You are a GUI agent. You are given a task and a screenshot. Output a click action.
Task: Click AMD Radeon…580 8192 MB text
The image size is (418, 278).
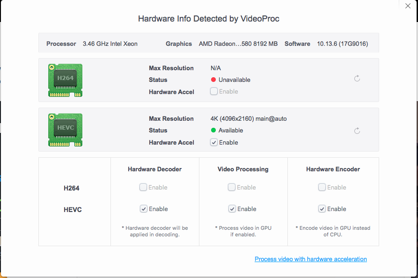(238, 44)
